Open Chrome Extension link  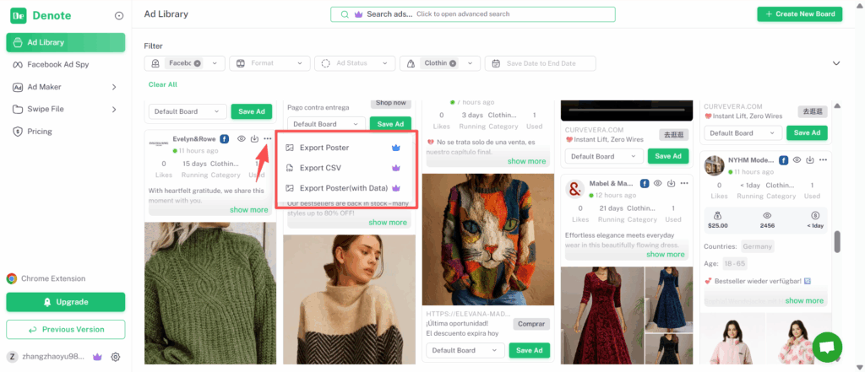pyautogui.click(x=46, y=278)
